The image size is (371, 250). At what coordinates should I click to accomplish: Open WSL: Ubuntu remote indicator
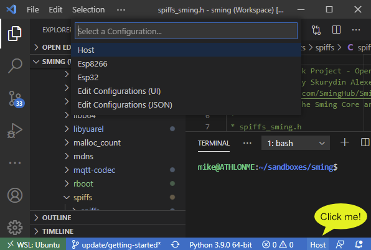pos(33,244)
